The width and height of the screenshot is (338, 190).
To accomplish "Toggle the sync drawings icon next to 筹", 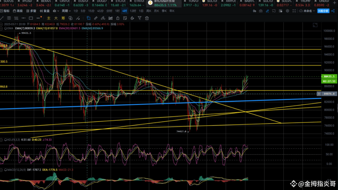I will pyautogui.click(x=71, y=18).
